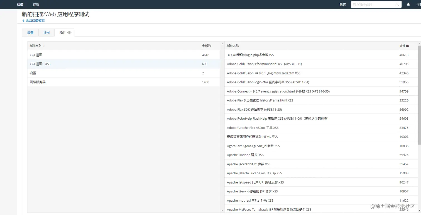The height and width of the screenshot is (215, 421).
Task: Open Adobe ColdFusion 'cfadminUserId' XSS plugin
Action: click(264, 64)
